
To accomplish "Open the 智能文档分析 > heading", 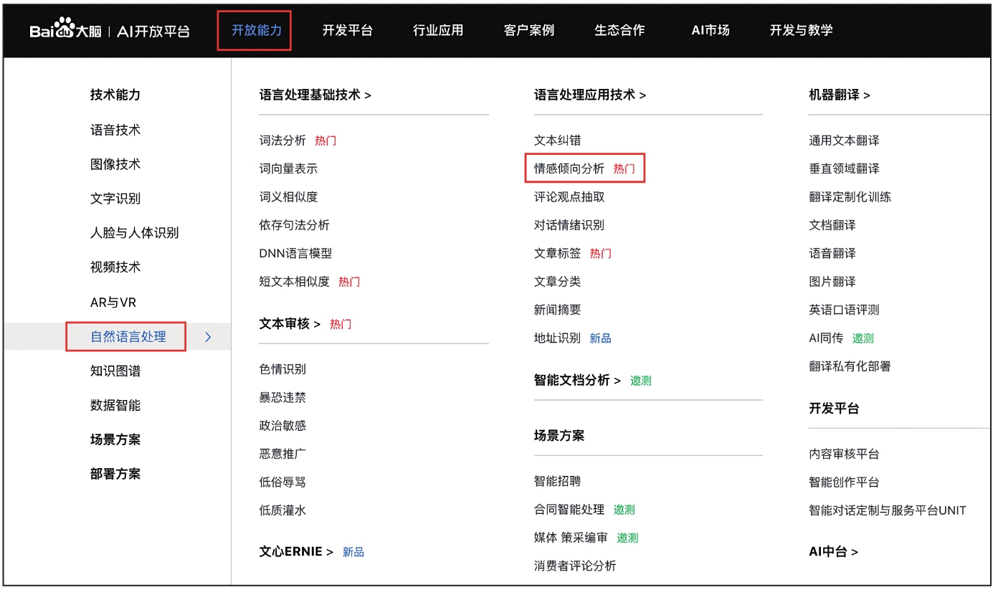I will pyautogui.click(x=577, y=381).
